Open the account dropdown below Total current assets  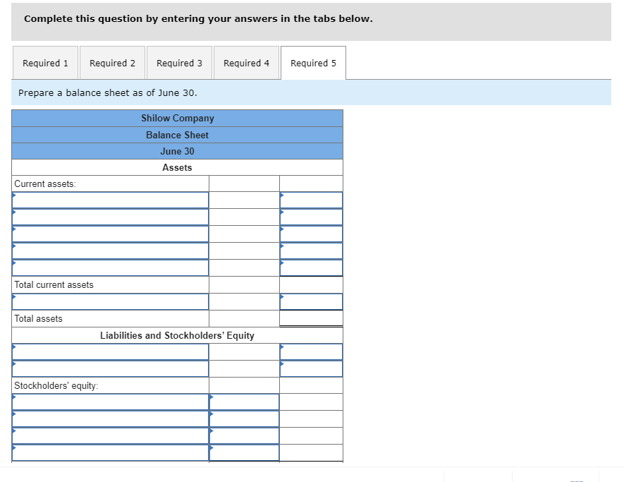click(109, 301)
